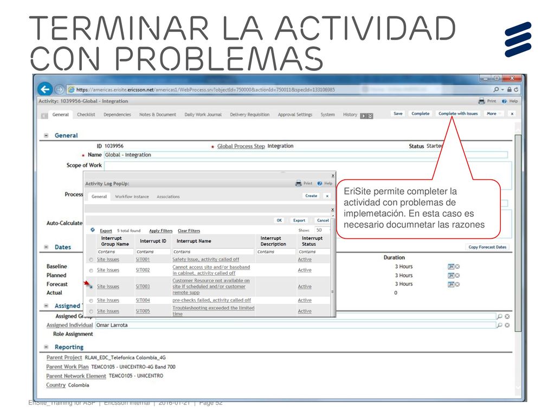Collapse the Reporting section

click(46, 347)
